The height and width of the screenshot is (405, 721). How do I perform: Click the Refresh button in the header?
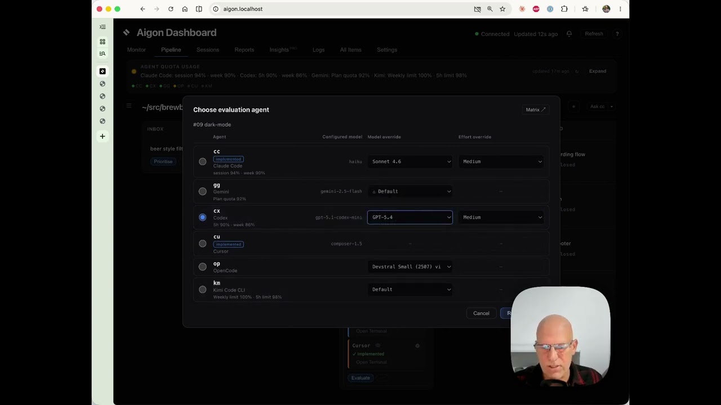tap(594, 34)
